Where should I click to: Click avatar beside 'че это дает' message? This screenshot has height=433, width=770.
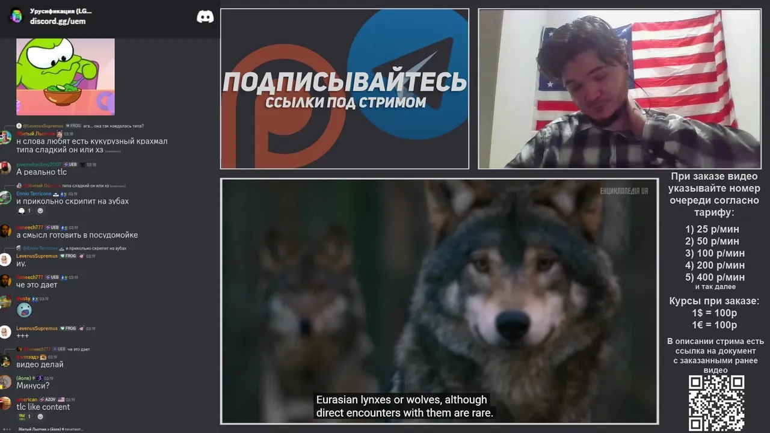point(5,281)
